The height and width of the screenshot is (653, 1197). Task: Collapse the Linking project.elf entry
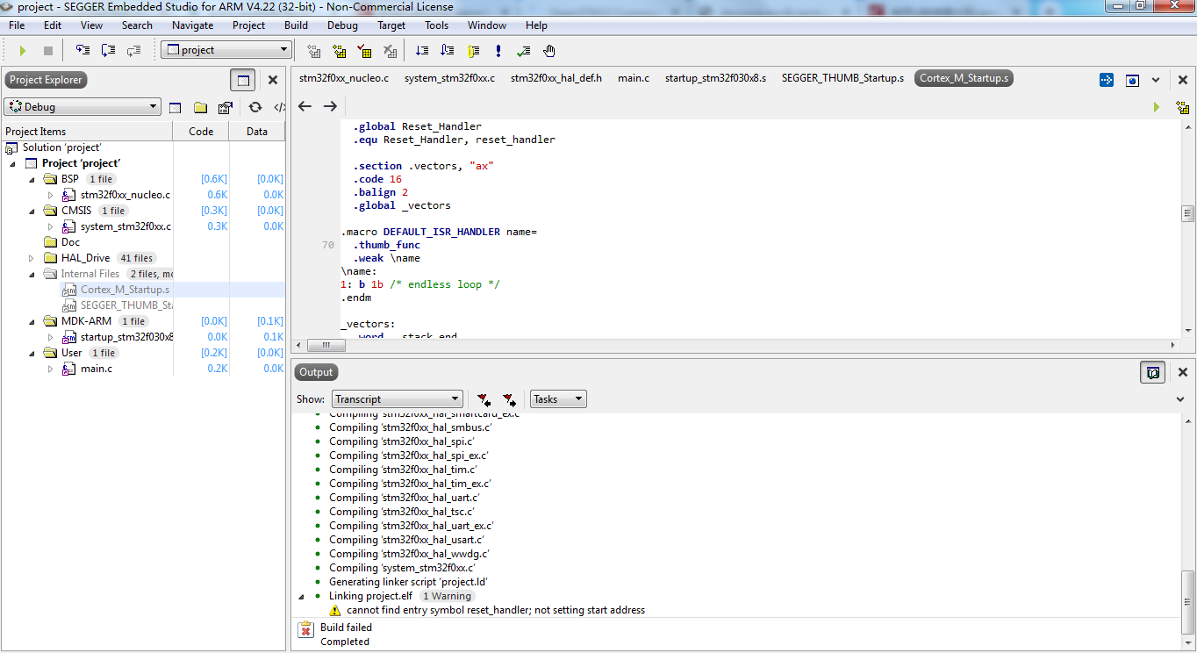coord(303,596)
